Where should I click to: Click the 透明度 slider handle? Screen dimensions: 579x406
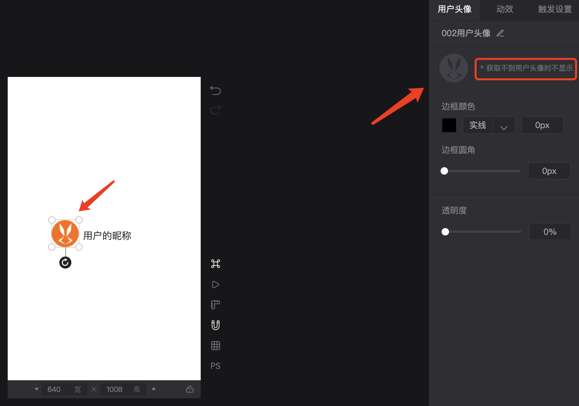coord(445,232)
